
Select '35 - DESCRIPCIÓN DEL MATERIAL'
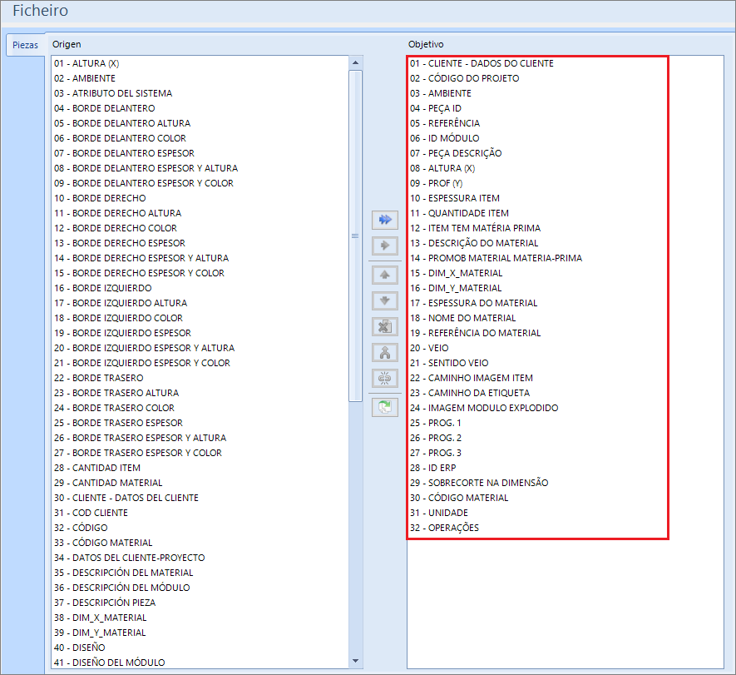pyautogui.click(x=123, y=573)
